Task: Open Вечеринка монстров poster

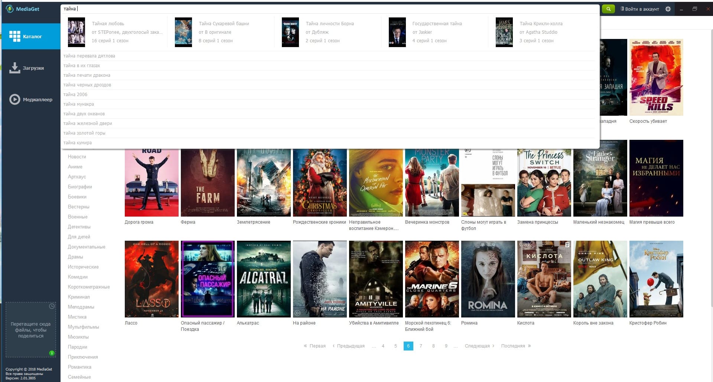Action: point(432,182)
